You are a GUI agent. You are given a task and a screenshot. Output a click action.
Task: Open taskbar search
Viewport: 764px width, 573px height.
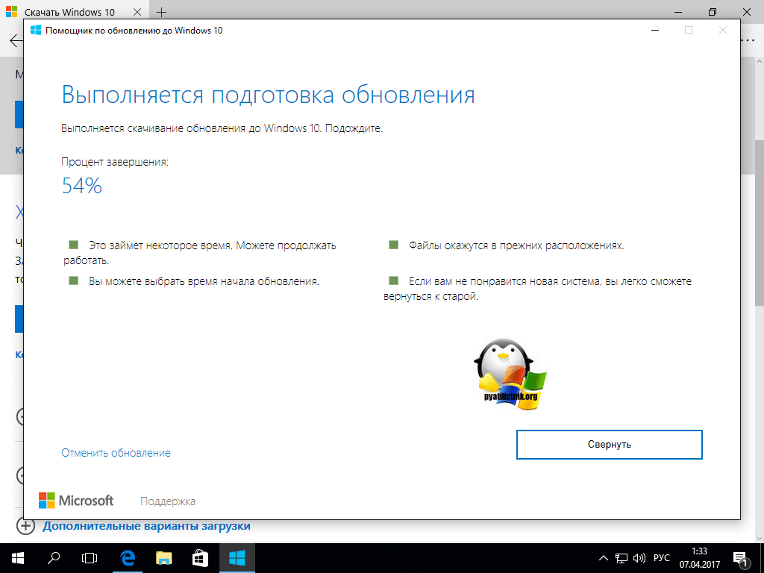click(x=54, y=558)
